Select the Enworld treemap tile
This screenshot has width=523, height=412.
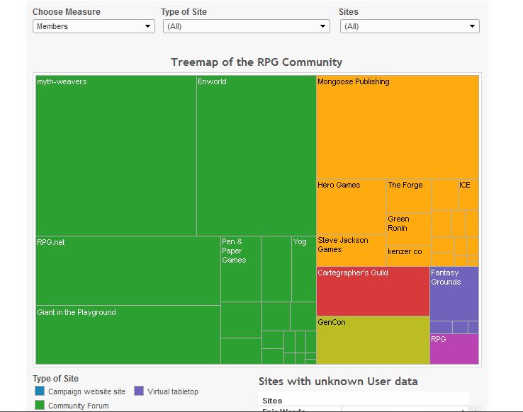pyautogui.click(x=257, y=156)
